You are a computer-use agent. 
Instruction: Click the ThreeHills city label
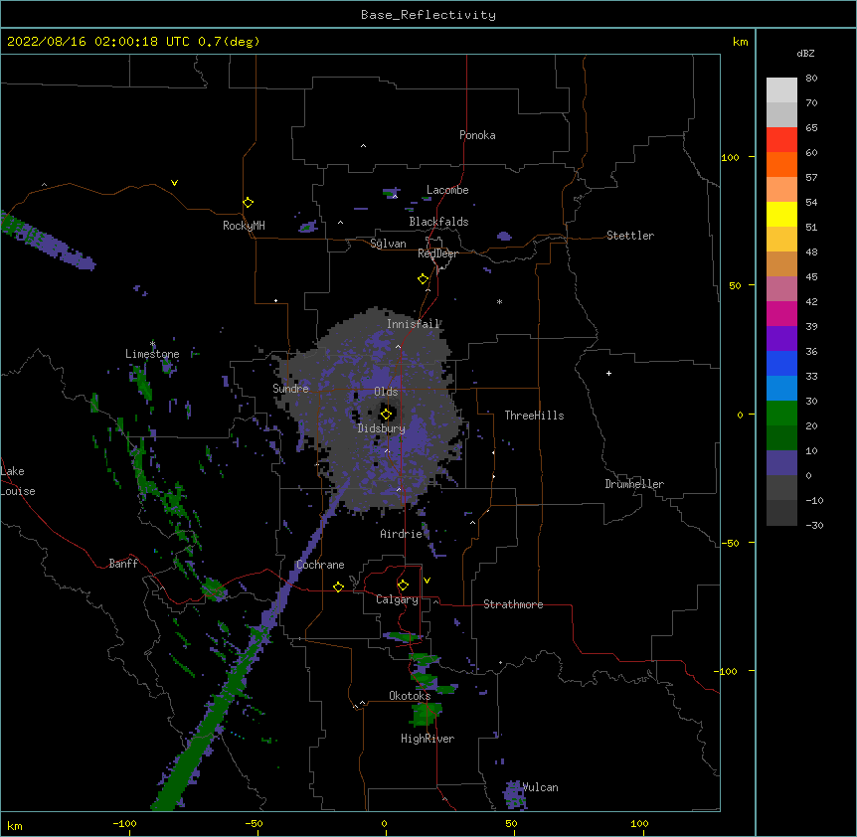[x=534, y=416]
